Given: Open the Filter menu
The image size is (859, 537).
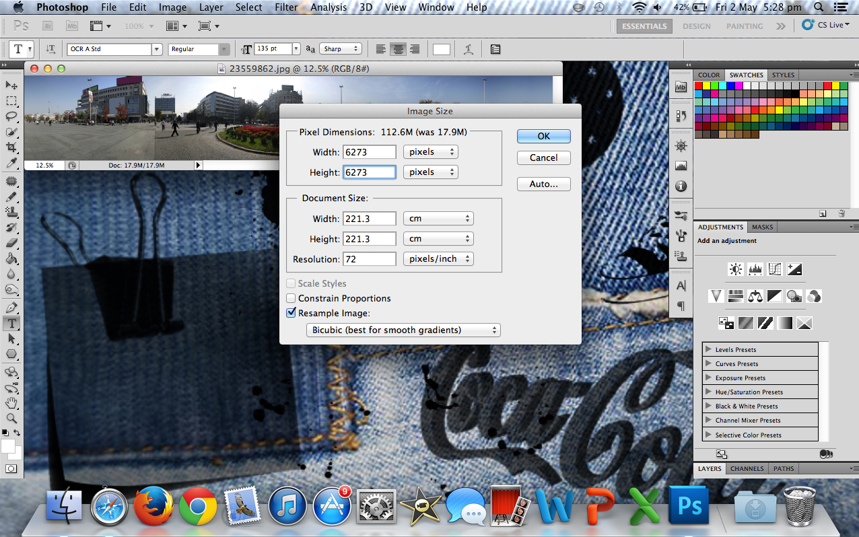Looking at the screenshot, I should pyautogui.click(x=285, y=7).
